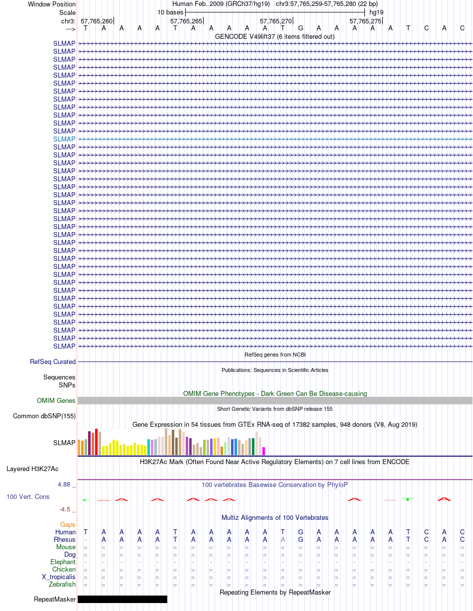Click the Window Position label

click(x=52, y=4)
